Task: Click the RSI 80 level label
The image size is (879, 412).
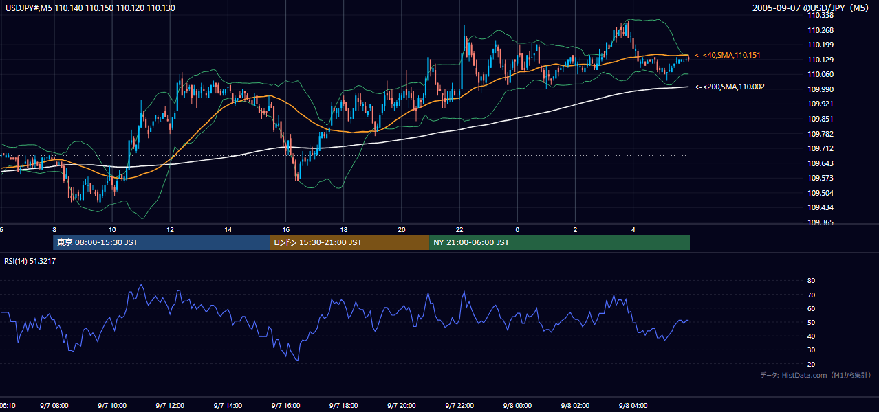Action: coord(811,281)
